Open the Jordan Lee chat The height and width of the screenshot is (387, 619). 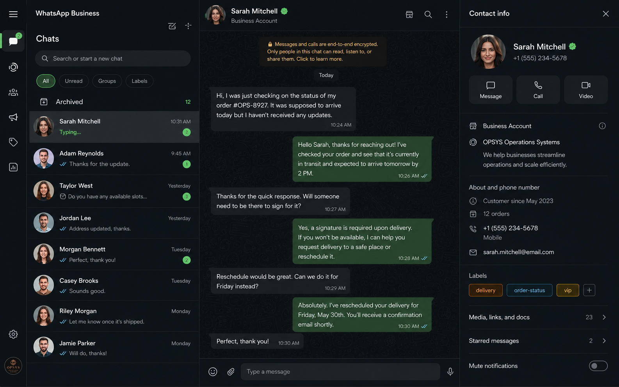[x=114, y=223]
